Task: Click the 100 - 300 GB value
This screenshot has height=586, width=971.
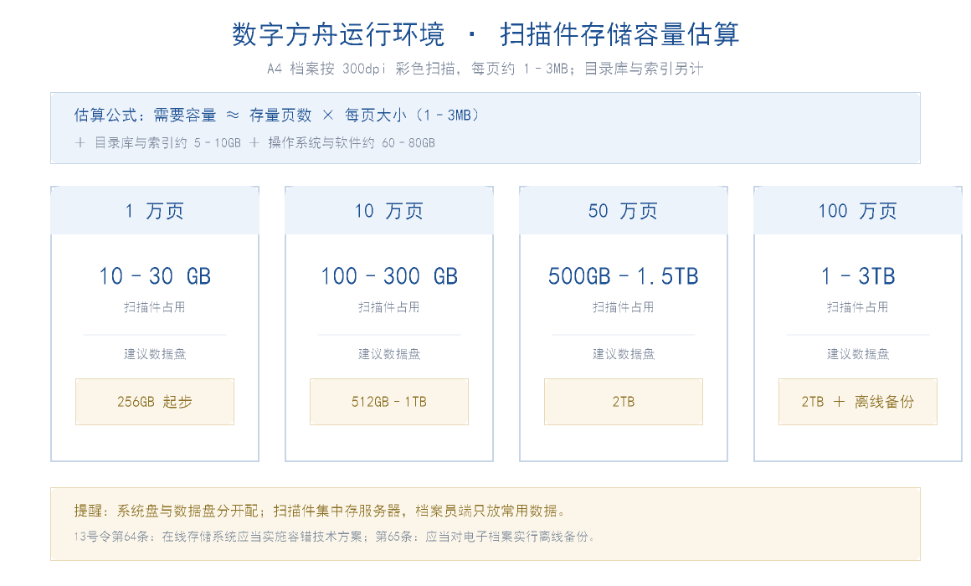Action: tap(389, 276)
